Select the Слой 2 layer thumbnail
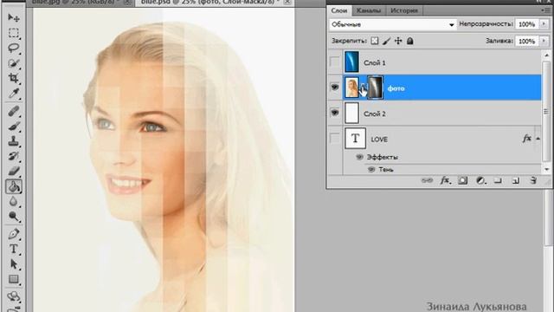 point(351,114)
